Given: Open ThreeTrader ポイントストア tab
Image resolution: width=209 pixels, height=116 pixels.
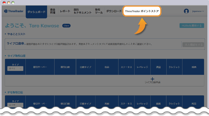Looking at the screenshot, I should point(142,11).
